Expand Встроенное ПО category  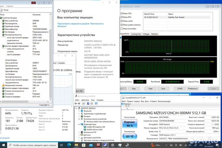pyautogui.click(x=79, y=132)
